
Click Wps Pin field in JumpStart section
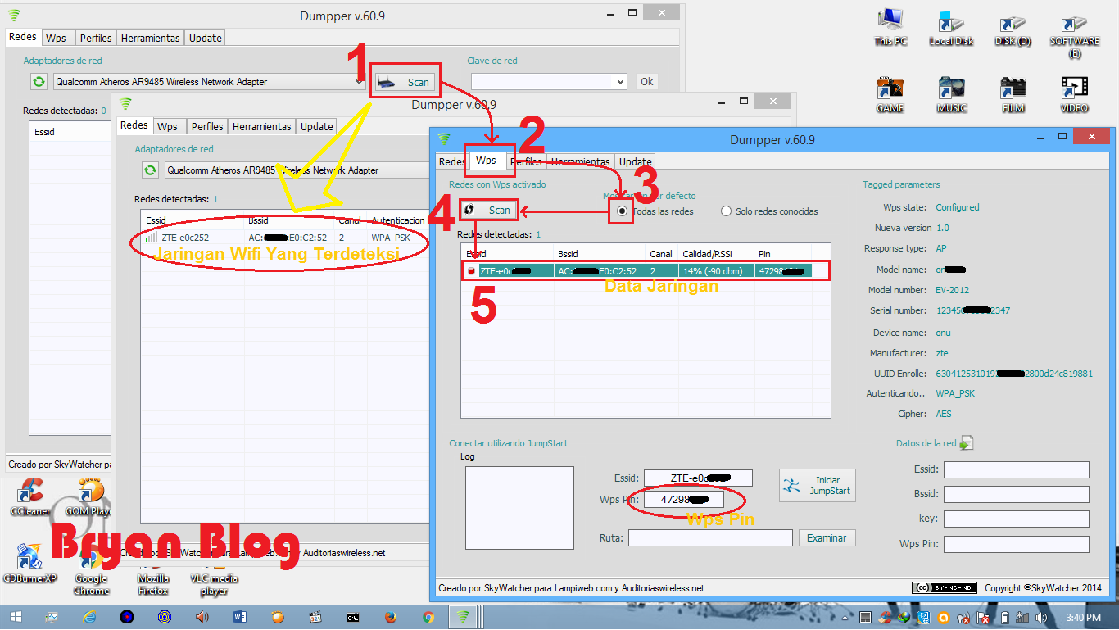coord(683,499)
